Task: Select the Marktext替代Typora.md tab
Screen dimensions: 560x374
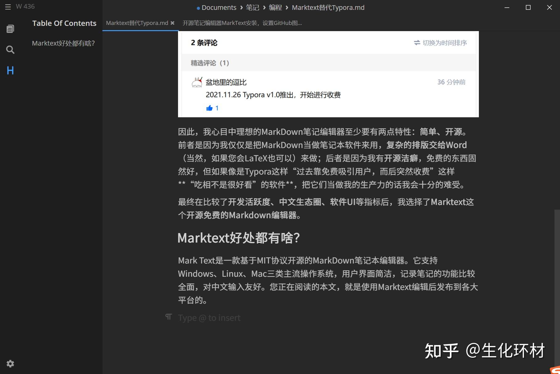Action: pos(137,23)
